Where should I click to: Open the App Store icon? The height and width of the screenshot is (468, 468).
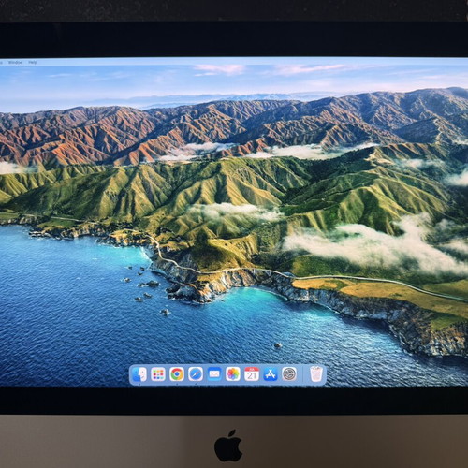coord(271,374)
